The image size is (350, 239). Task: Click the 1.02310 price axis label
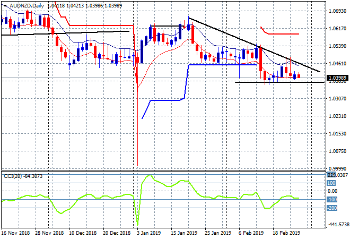pyautogui.click(x=337, y=116)
